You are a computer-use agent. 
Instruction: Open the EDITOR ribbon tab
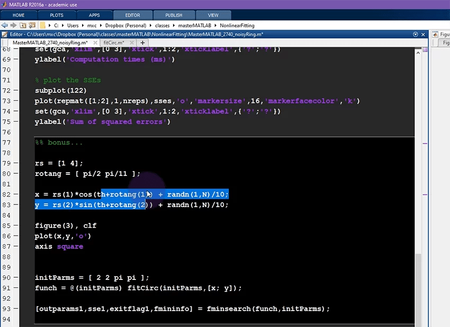(132, 15)
